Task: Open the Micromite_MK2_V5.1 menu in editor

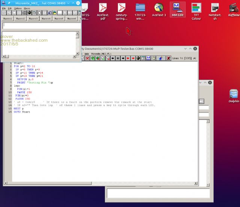Action: point(100,54)
